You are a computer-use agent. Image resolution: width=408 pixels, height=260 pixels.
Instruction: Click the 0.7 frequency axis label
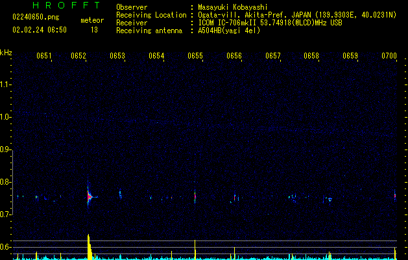tap(5, 214)
